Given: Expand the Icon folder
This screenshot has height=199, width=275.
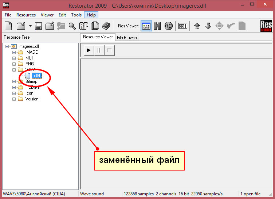Looking at the screenshot, I should point(14,93).
